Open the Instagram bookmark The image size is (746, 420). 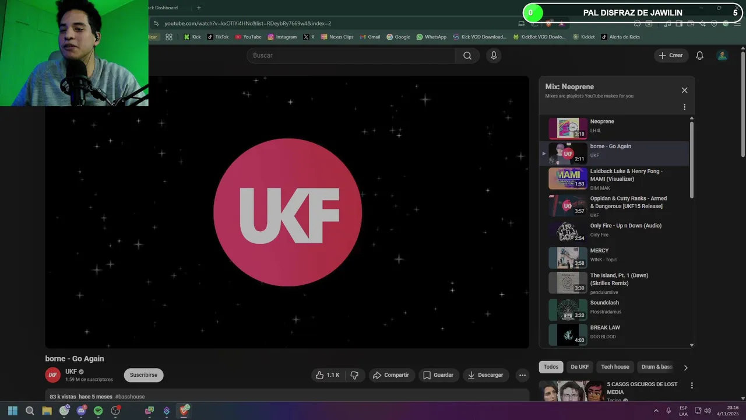tap(282, 37)
